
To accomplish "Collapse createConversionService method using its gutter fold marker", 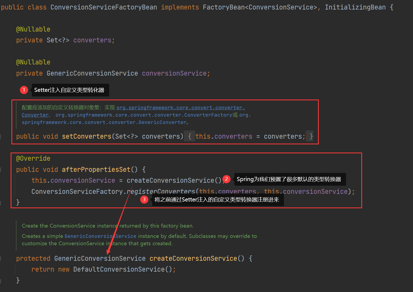I will (x=1, y=259).
